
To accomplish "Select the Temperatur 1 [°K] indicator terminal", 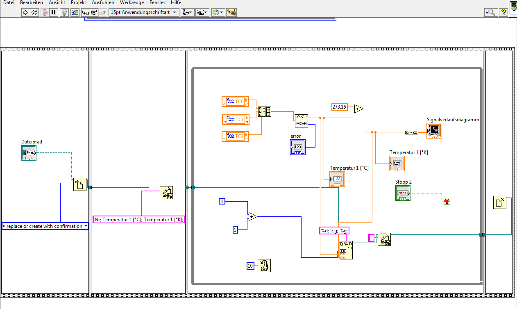I will click(x=397, y=164).
